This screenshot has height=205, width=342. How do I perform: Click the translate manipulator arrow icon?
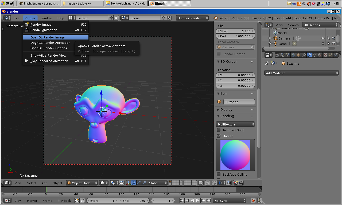coord(134,183)
